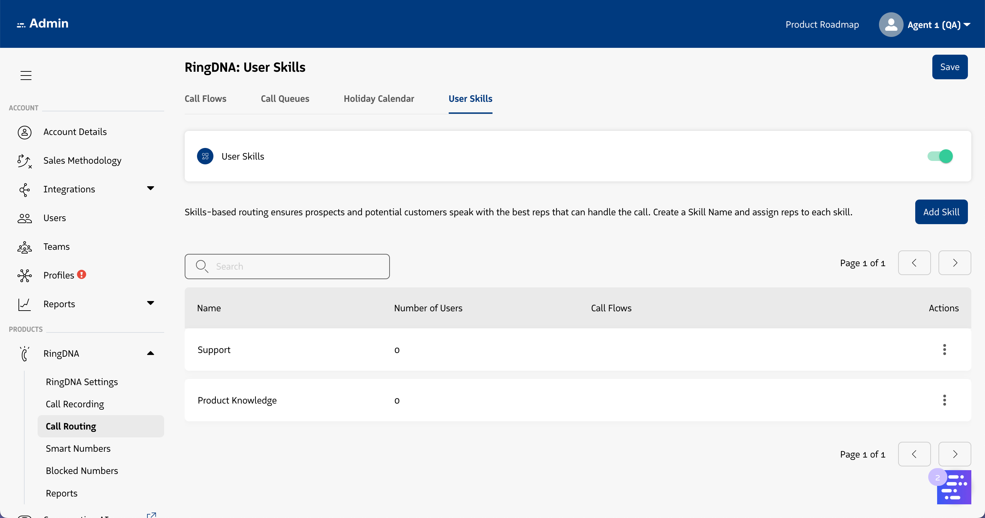The image size is (985, 518).
Task: Expand the Integrations submenu arrow
Action: (x=150, y=188)
